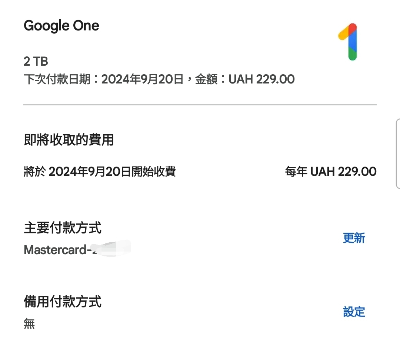
Task: Click the 2024年9月20日 date in header line
Action: (x=142, y=79)
